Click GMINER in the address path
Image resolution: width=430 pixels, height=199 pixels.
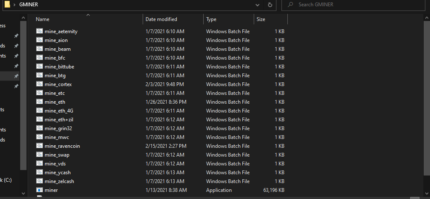pyautogui.click(x=29, y=5)
